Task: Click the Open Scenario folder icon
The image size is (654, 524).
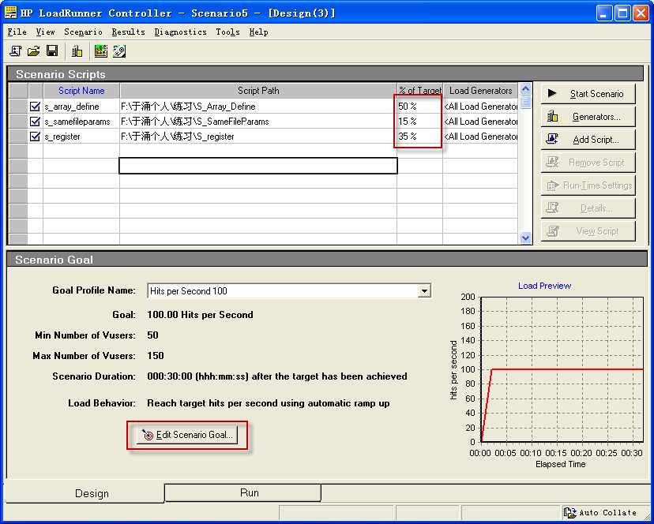Action: coord(33,51)
